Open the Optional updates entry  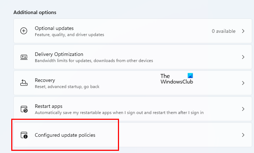click(54, 28)
